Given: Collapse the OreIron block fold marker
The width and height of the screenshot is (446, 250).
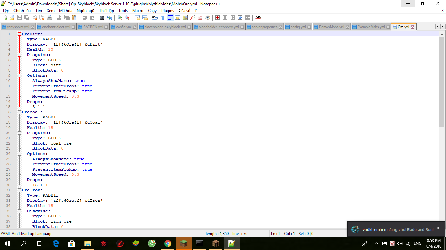Looking at the screenshot, I should click(20, 190).
